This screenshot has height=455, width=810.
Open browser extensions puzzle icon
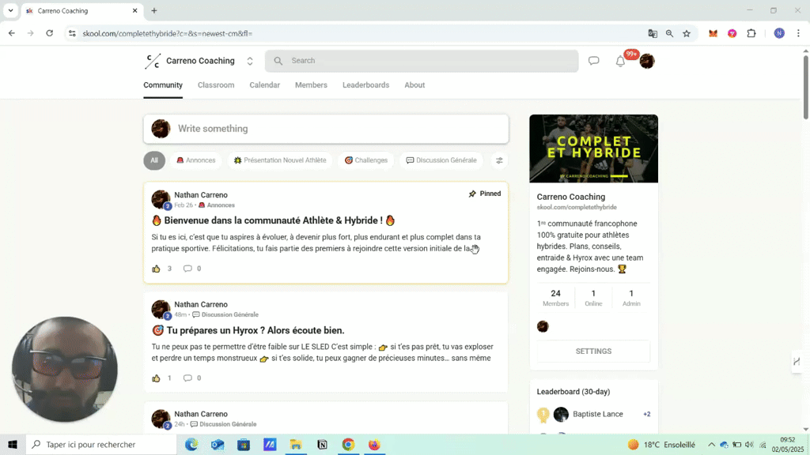coord(751,33)
